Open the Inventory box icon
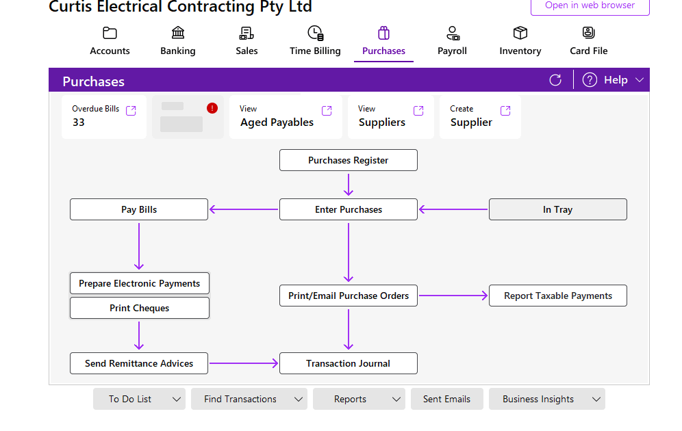 (x=520, y=33)
